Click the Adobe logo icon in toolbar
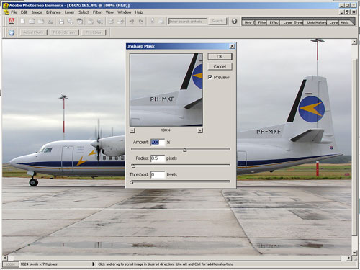The height and width of the screenshot is (270, 360). pos(12,22)
